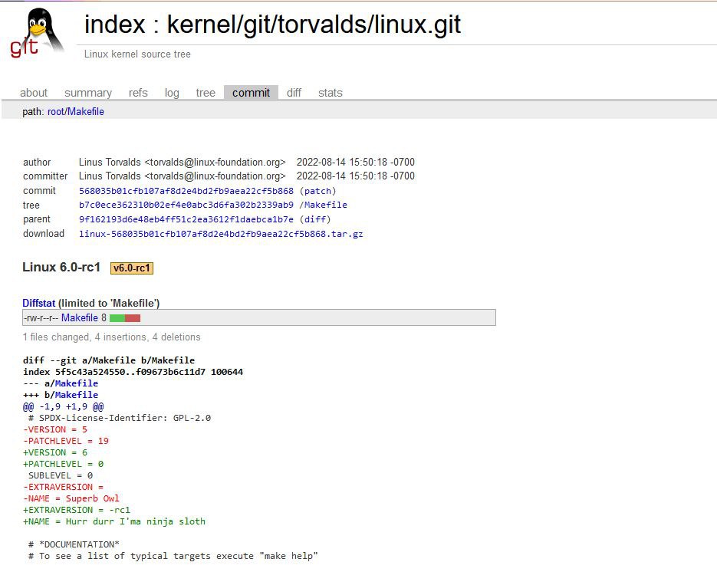Image resolution: width=717 pixels, height=572 pixels.
Task: Open kernel/git/torvalds/linux.git title link
Action: pyautogui.click(x=314, y=25)
